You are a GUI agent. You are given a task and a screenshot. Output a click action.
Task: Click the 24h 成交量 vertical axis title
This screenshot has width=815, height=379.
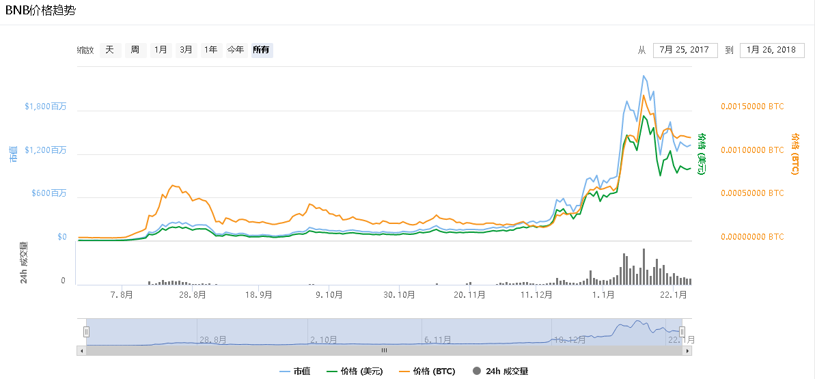[25, 262]
